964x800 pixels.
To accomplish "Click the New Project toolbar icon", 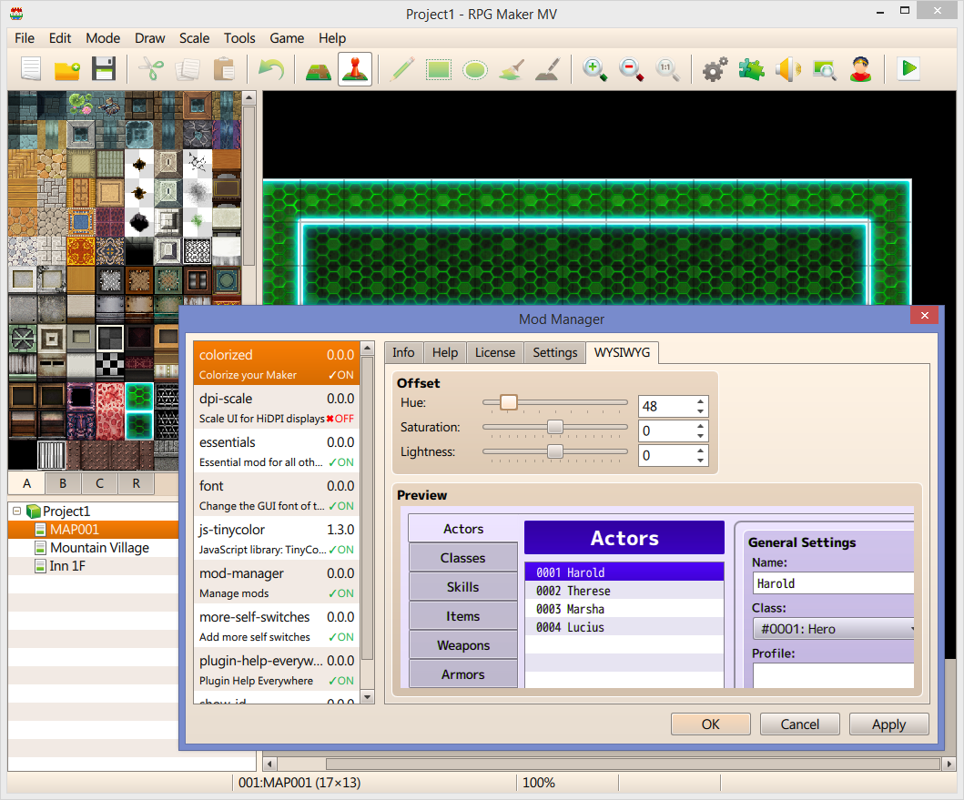I will [31, 69].
